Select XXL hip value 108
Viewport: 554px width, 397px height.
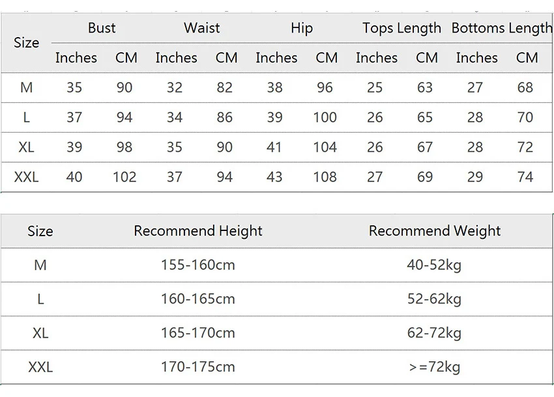[x=325, y=177]
